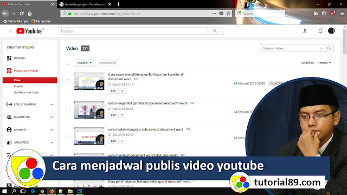Open Edit dropdown arrow for 'mengambil gambar'
Screen dimensions: 347x195
122,115
